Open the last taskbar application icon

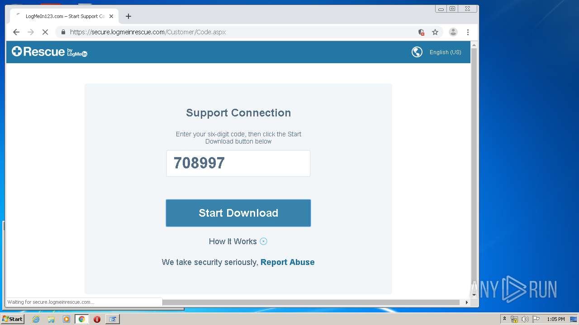pos(112,319)
